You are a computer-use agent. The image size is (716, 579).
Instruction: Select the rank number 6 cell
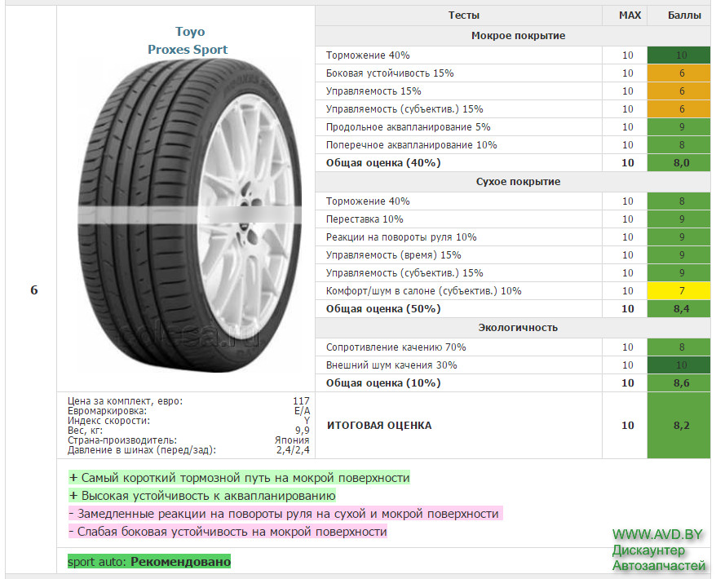pyautogui.click(x=33, y=290)
